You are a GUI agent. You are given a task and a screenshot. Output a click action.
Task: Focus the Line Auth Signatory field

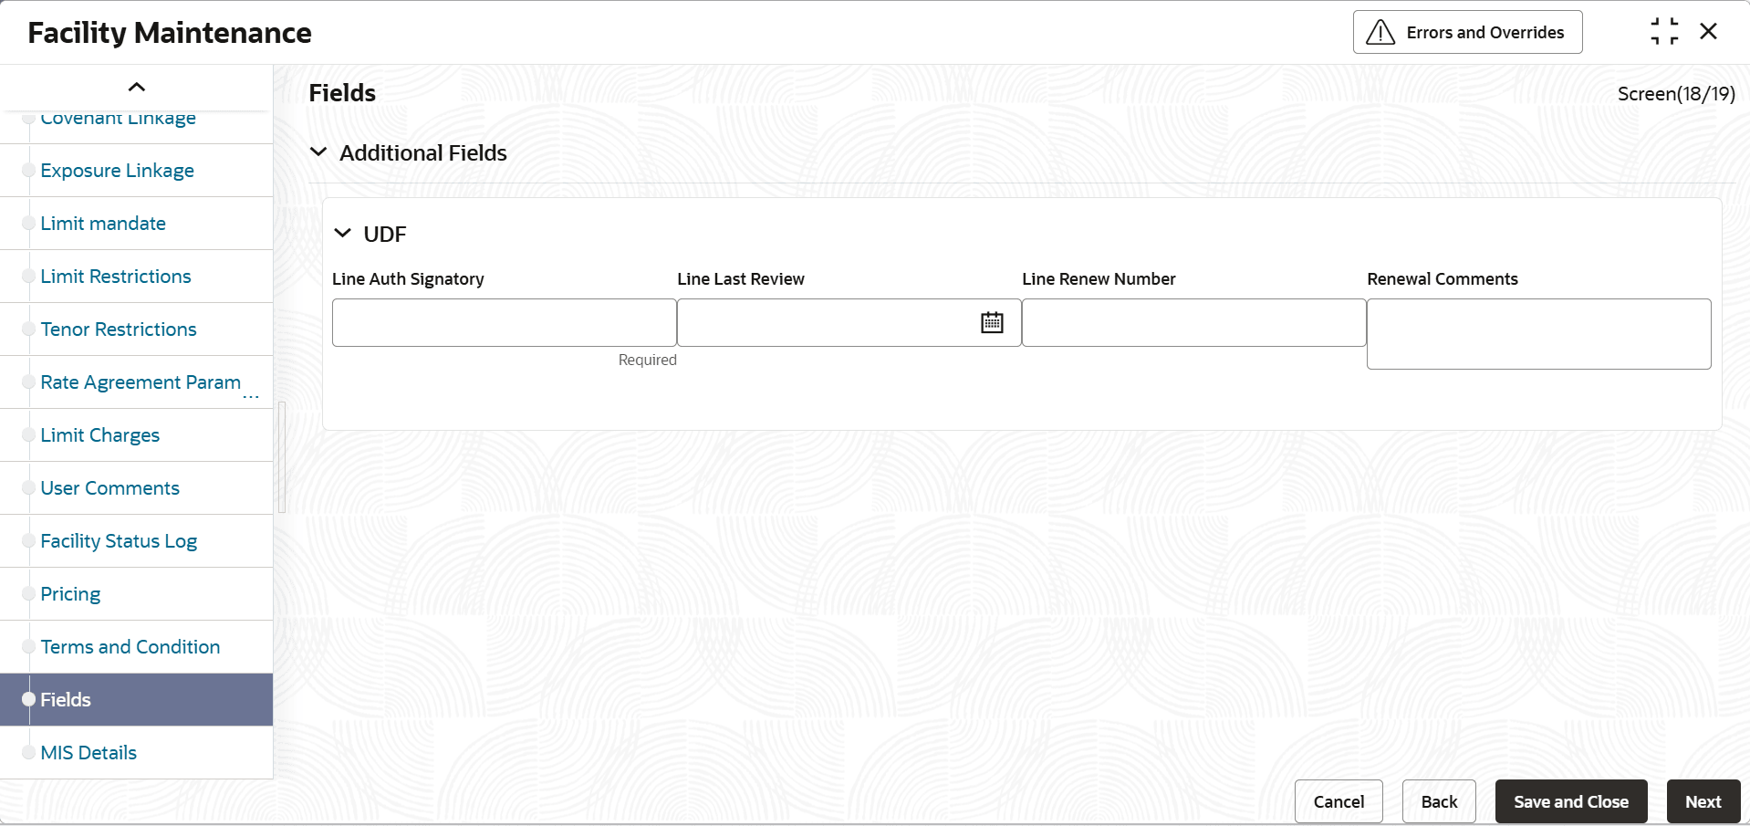504,323
